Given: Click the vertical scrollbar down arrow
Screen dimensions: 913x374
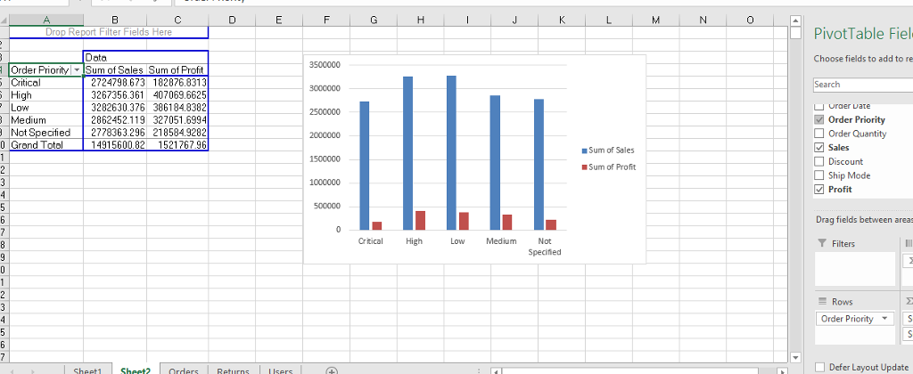Looking at the screenshot, I should [795, 356].
